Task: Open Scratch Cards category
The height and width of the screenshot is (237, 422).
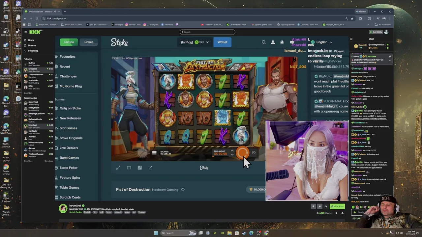Action: (x=70, y=197)
